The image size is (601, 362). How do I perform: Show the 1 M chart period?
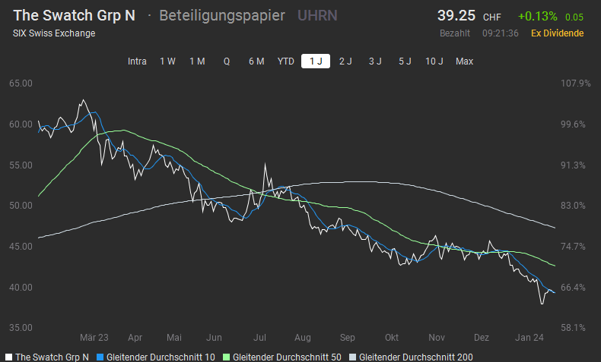click(197, 61)
